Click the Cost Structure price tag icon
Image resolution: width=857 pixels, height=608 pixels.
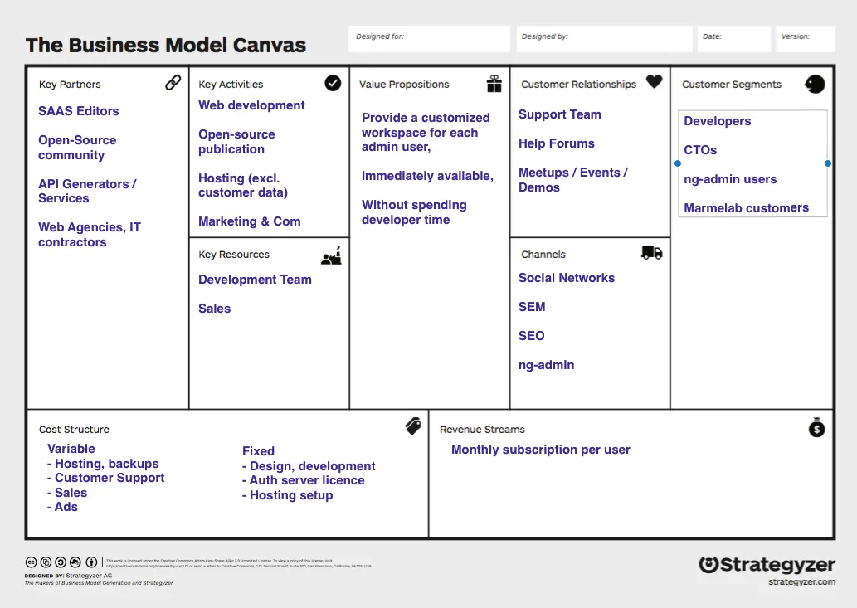coord(413,426)
